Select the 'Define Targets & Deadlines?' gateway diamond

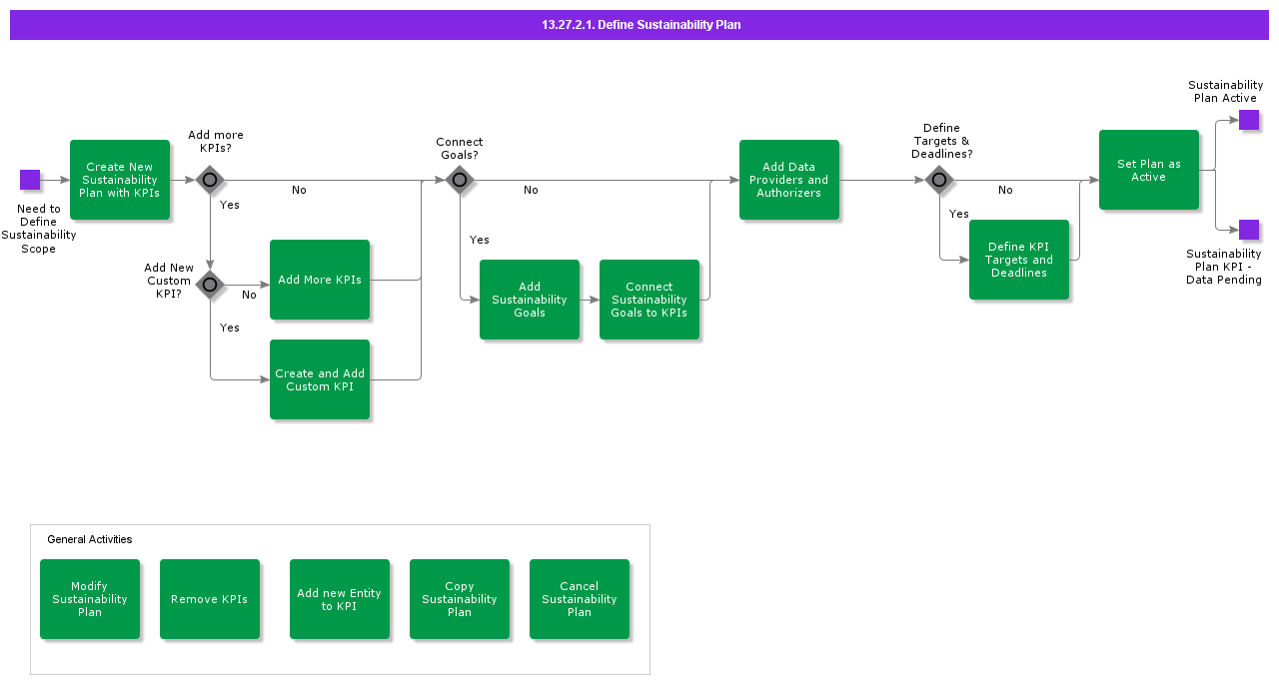pyautogui.click(x=939, y=180)
